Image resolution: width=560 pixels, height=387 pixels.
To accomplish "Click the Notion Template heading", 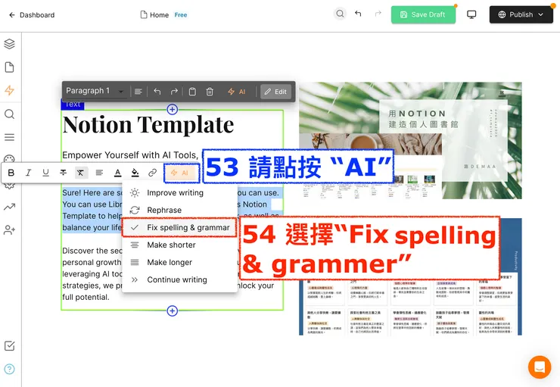I will [148, 125].
